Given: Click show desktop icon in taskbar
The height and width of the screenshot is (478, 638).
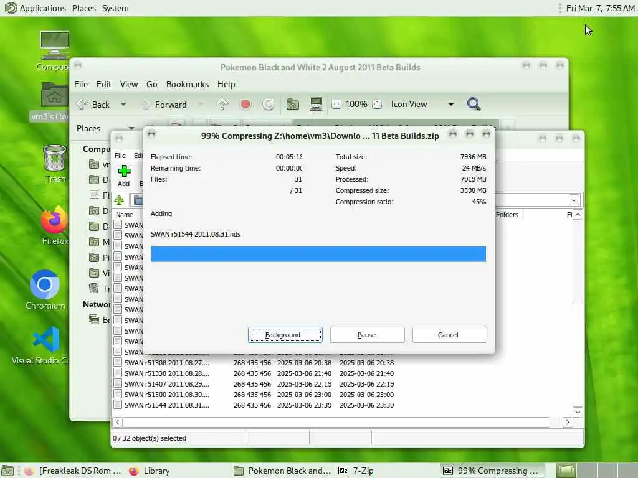Looking at the screenshot, I should point(7,471).
